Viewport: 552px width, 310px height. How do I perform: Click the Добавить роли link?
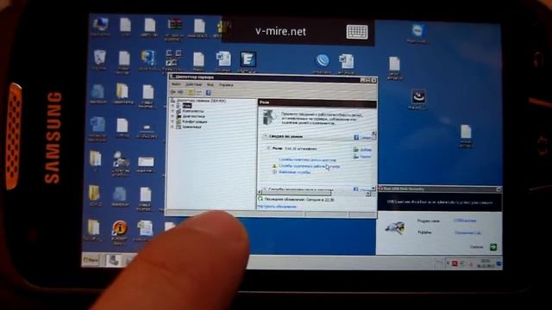tap(362, 150)
